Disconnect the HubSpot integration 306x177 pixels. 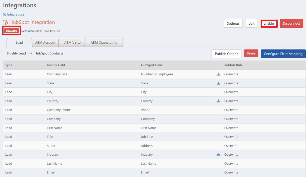291,23
